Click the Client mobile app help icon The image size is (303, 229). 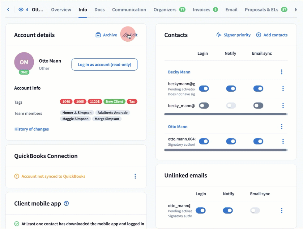click(66, 203)
